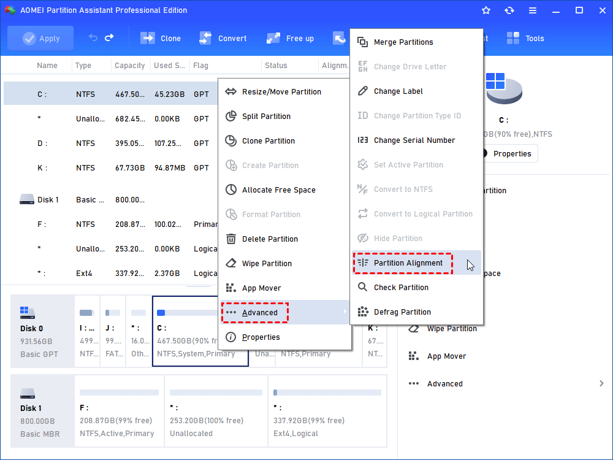Click the info icon beside Properties

(x=231, y=337)
